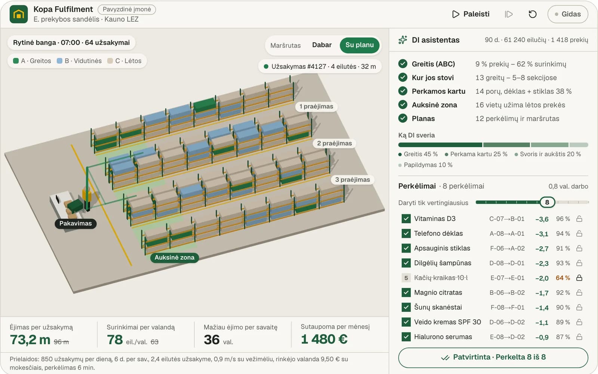
Task: Select the Su planu view tab
Action: point(360,45)
